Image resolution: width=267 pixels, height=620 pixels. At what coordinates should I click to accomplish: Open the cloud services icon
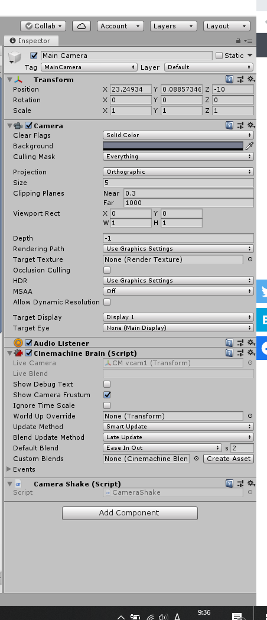[x=82, y=26]
